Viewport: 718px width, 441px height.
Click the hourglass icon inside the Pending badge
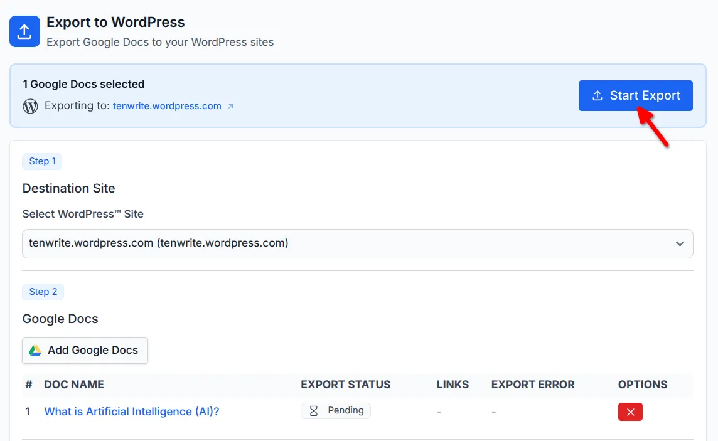[313, 410]
